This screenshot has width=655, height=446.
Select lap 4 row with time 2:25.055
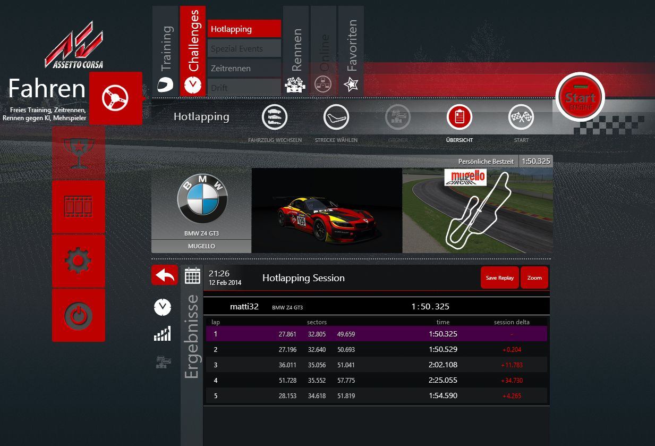376,380
